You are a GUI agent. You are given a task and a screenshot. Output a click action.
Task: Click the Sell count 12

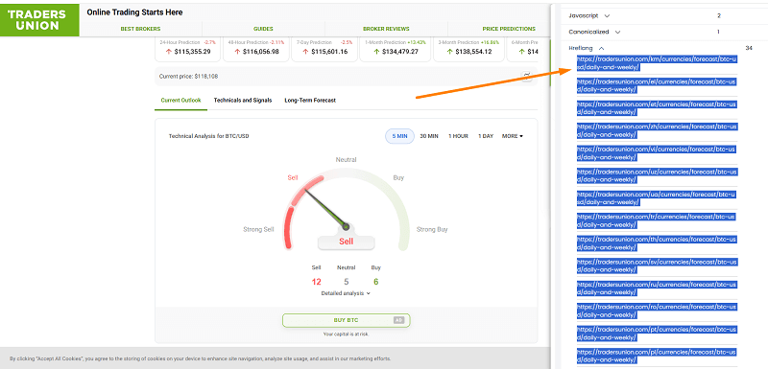[316, 282]
